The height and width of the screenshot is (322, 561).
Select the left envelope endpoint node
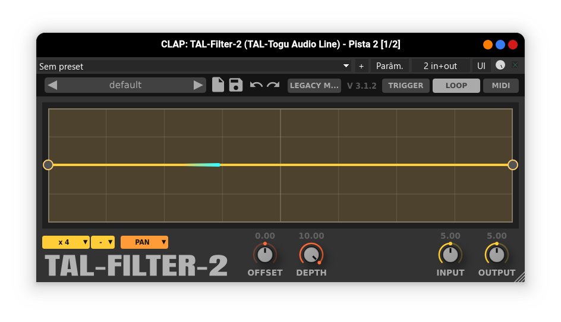tap(48, 165)
